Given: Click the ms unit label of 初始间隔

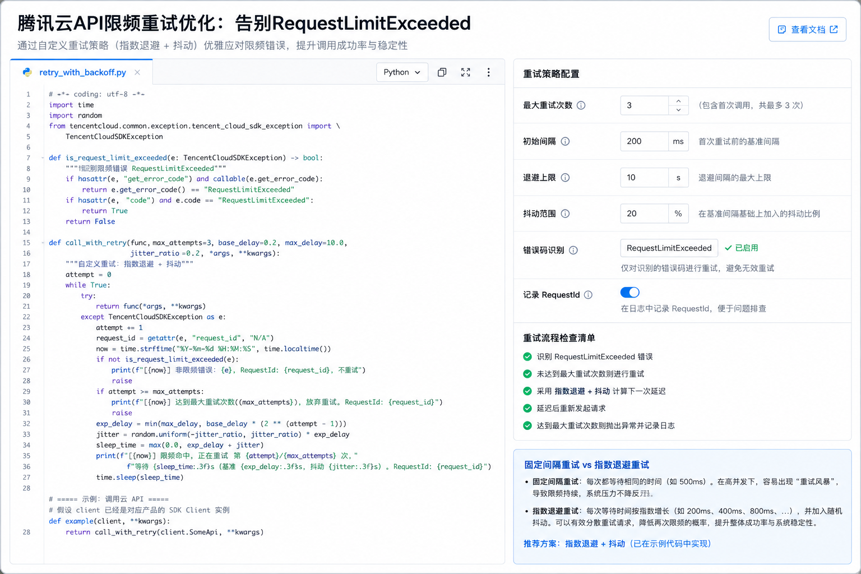Looking at the screenshot, I should click(678, 141).
